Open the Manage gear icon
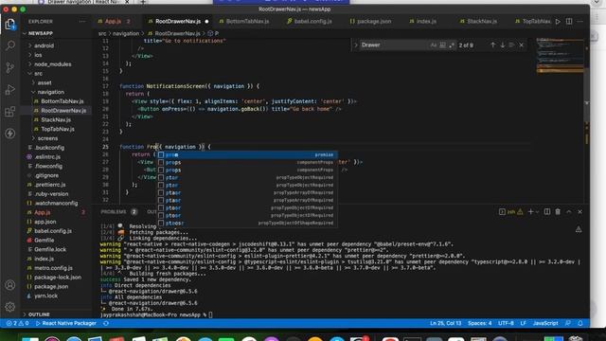Screen dimensions: 606x341 tap(10, 307)
